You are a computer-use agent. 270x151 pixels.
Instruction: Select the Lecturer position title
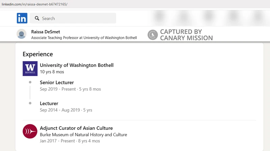[x=49, y=103]
